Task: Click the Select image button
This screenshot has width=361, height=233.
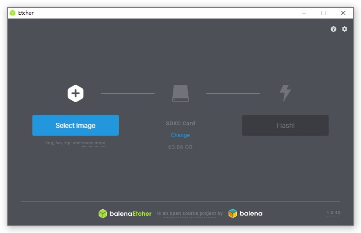Action: [x=76, y=125]
